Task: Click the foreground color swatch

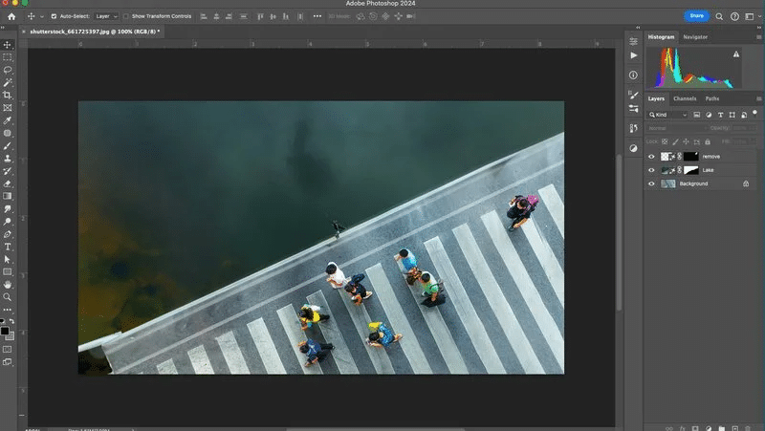Action: click(5, 331)
